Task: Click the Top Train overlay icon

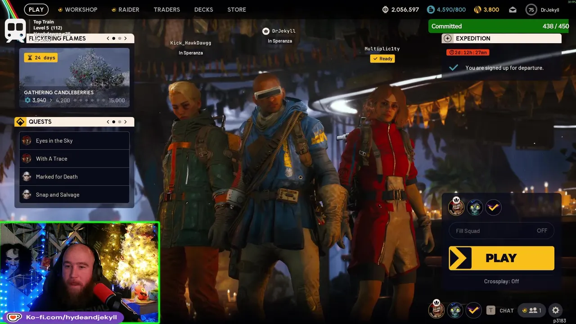Action: click(x=15, y=30)
